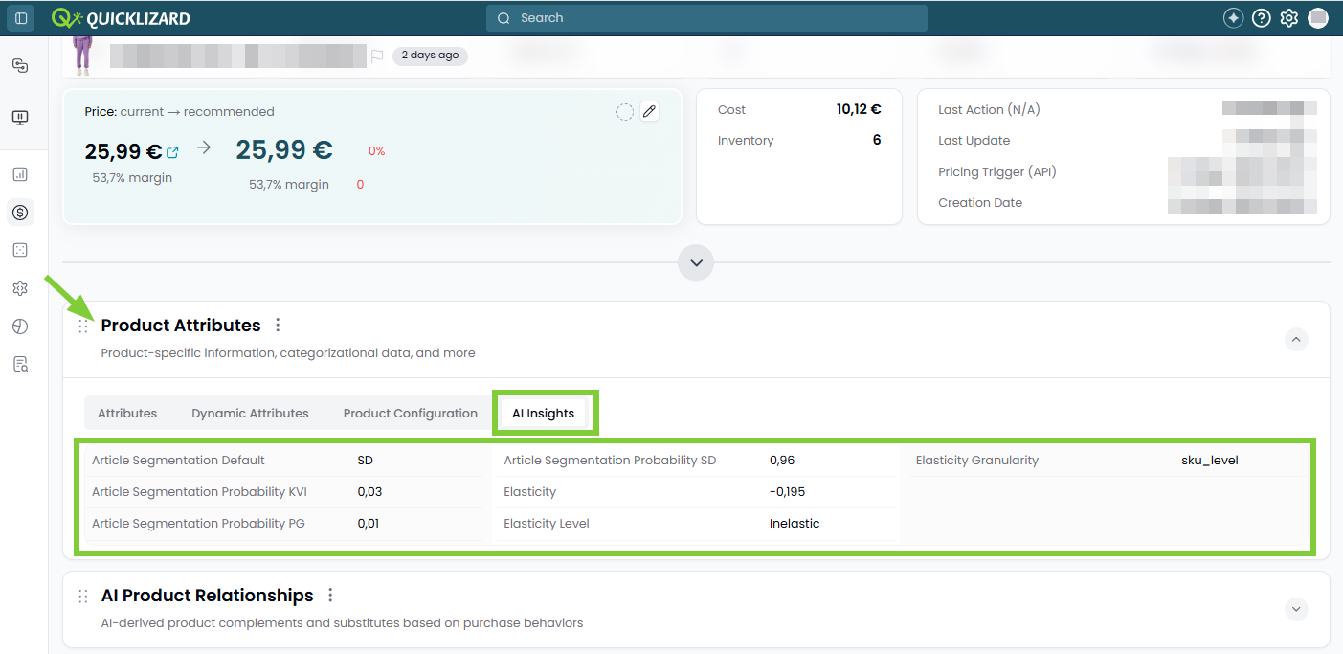Viewport: 1343px width, 654px height.
Task: Open the help question mark icon
Action: pyautogui.click(x=1262, y=18)
